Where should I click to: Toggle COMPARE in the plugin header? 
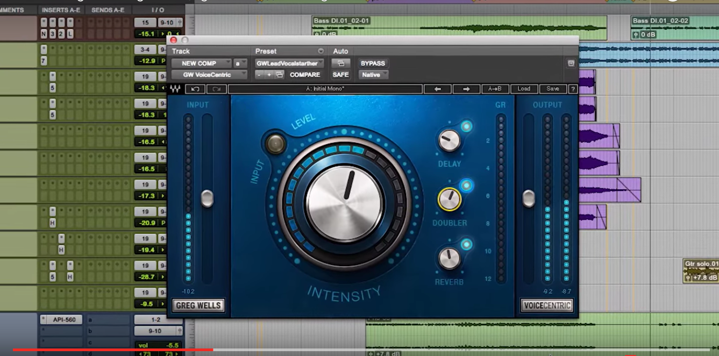tap(305, 75)
